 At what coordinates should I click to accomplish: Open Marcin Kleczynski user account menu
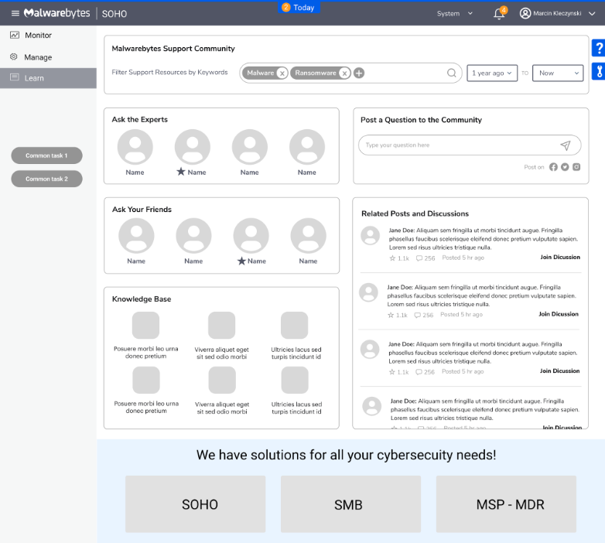[x=557, y=14]
